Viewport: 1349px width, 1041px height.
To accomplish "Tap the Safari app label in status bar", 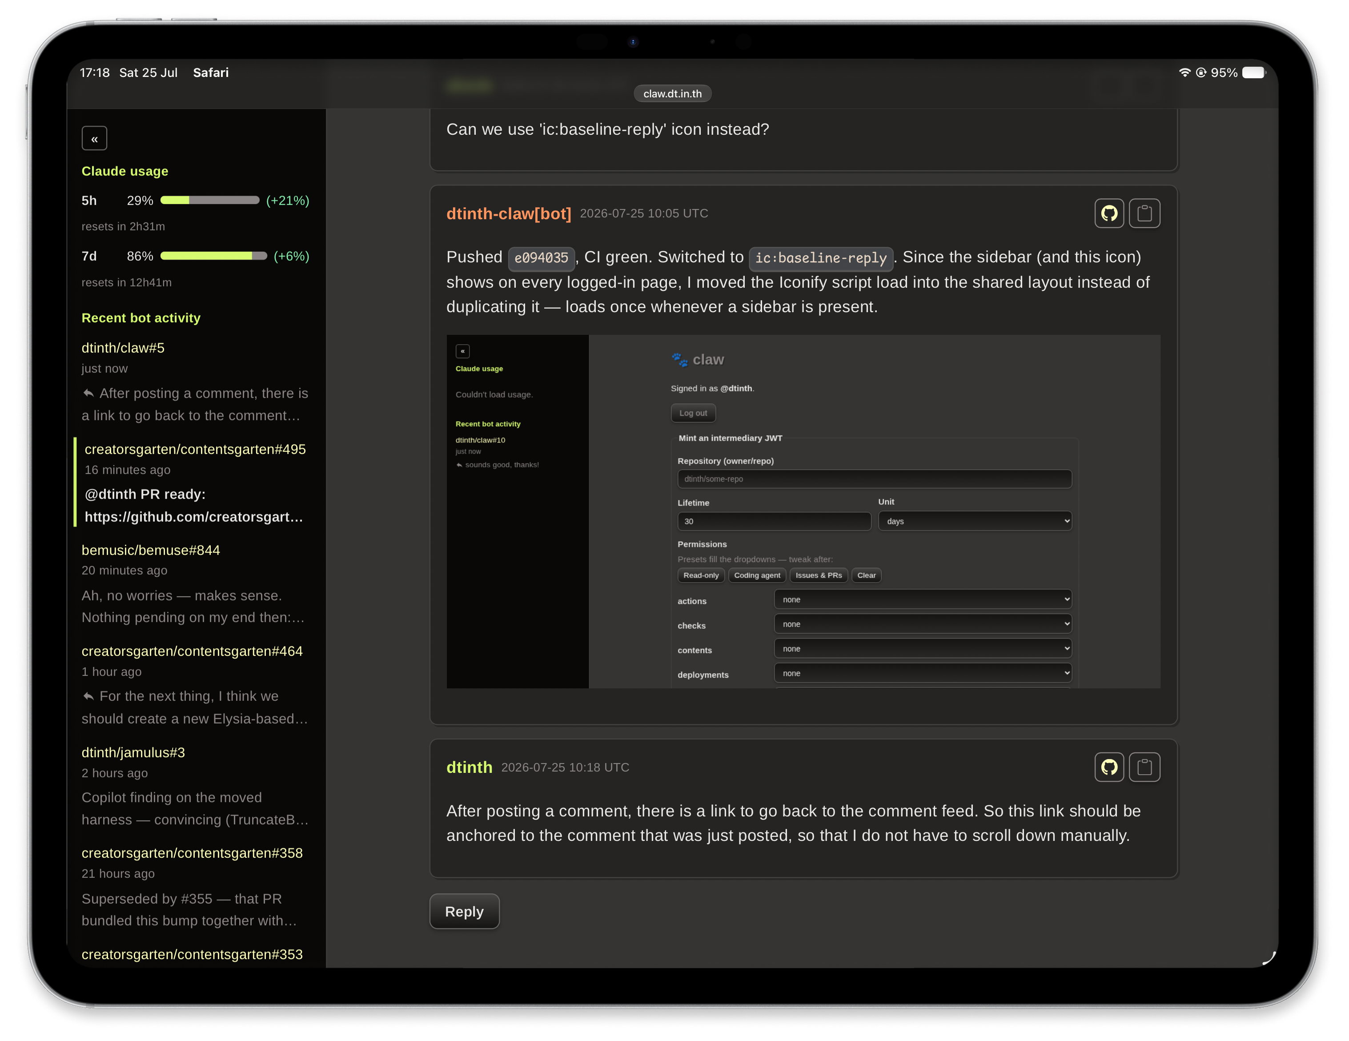I will (x=211, y=72).
